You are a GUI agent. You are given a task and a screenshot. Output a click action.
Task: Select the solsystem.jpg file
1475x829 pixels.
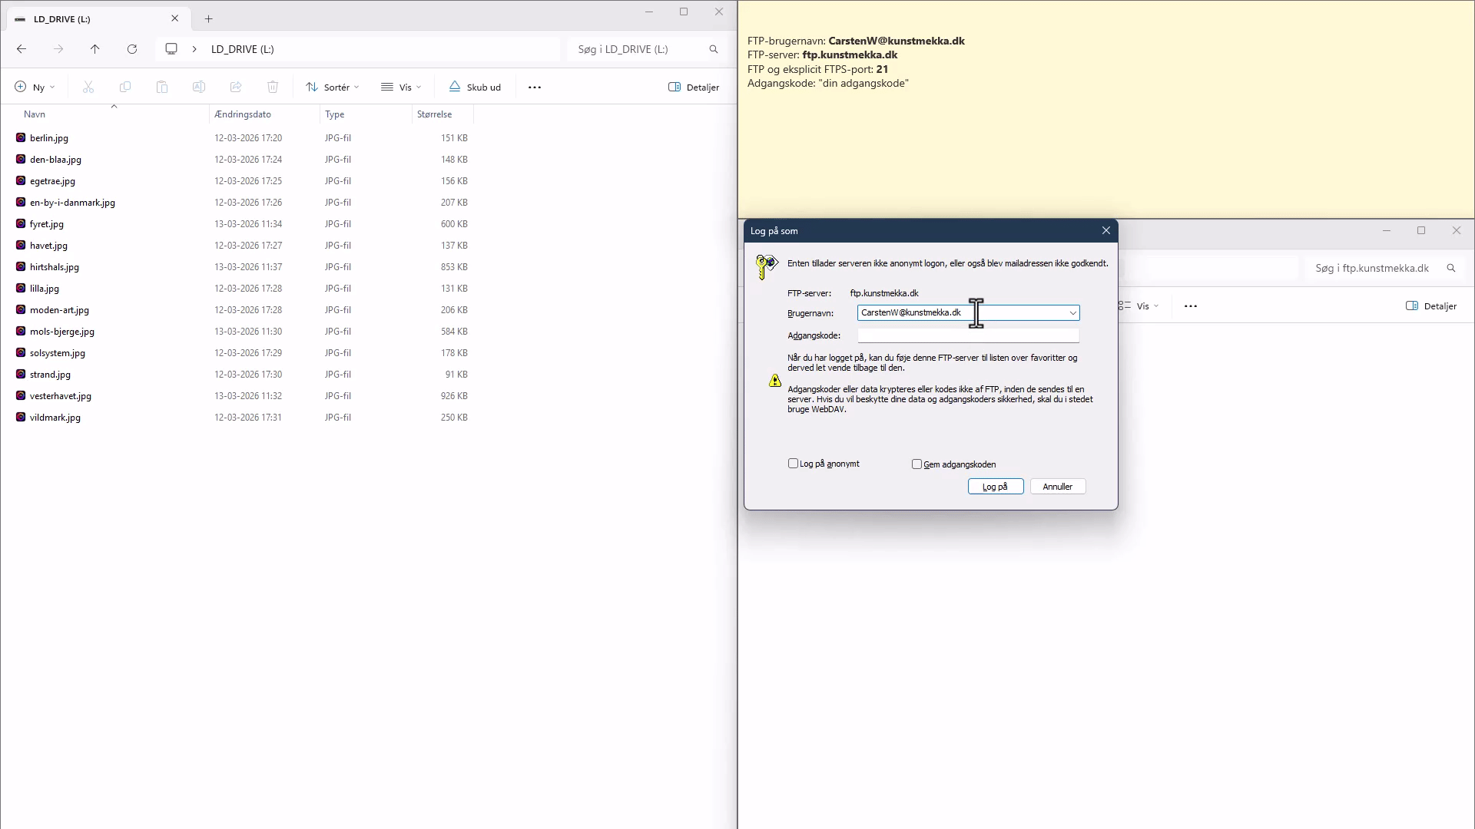[x=58, y=353]
